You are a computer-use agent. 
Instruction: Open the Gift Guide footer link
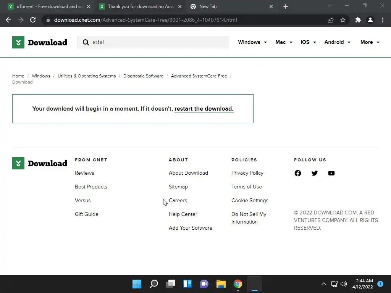coord(87,214)
